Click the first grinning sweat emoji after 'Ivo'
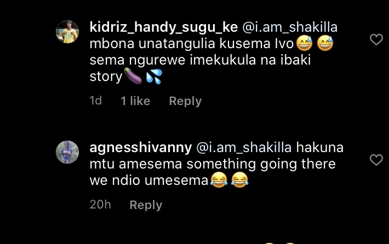389x244 pixels. [x=305, y=43]
